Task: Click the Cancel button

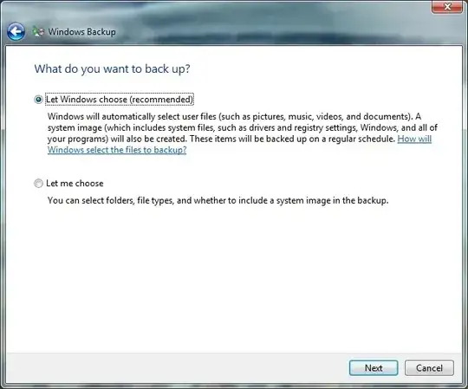Action: tap(429, 368)
